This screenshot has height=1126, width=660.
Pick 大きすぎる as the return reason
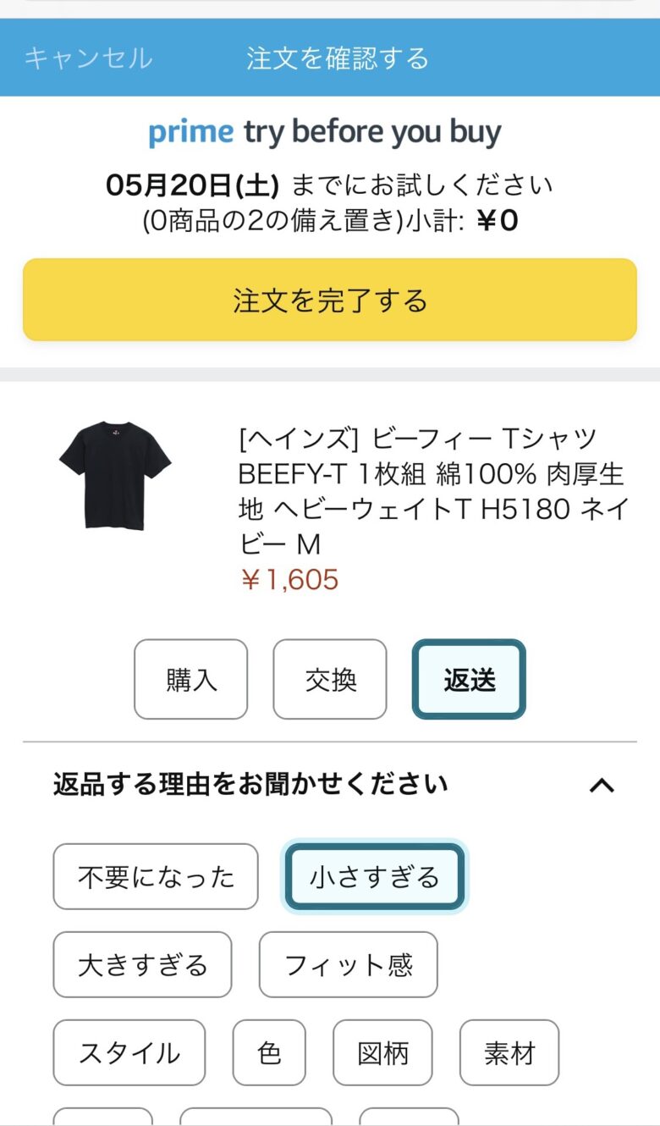coord(142,964)
